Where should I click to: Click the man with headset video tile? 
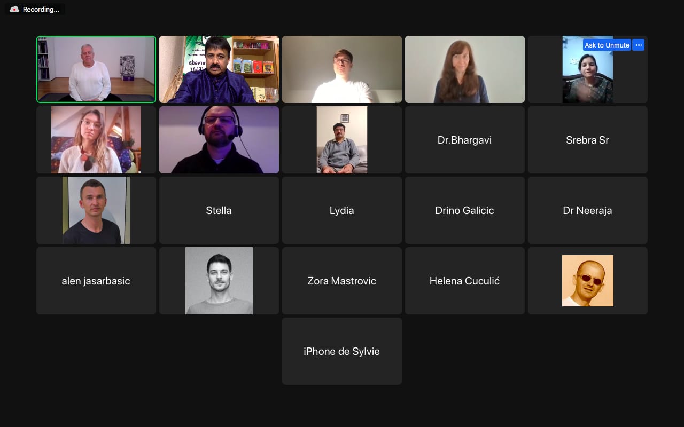tap(219, 140)
